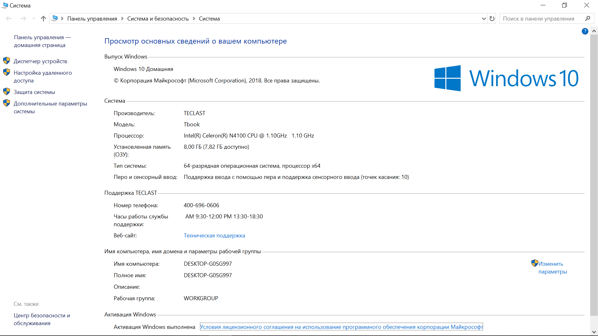Open Система и безопасность breadcrumb
Image resolution: width=598 pixels, height=336 pixels.
[x=158, y=19]
